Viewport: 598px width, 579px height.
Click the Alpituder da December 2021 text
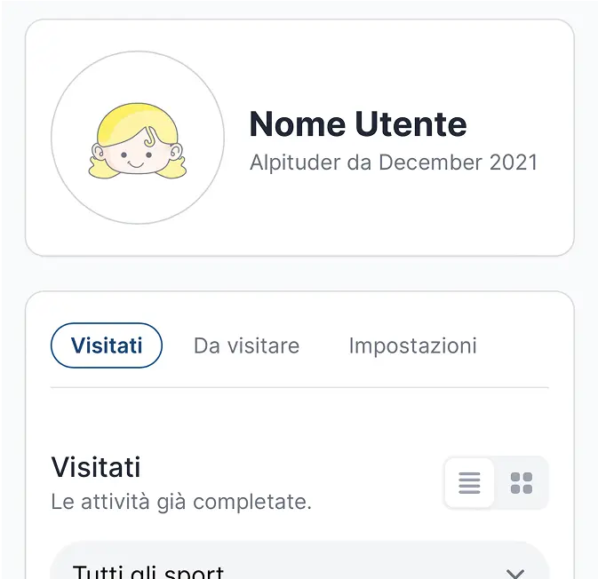(x=394, y=163)
